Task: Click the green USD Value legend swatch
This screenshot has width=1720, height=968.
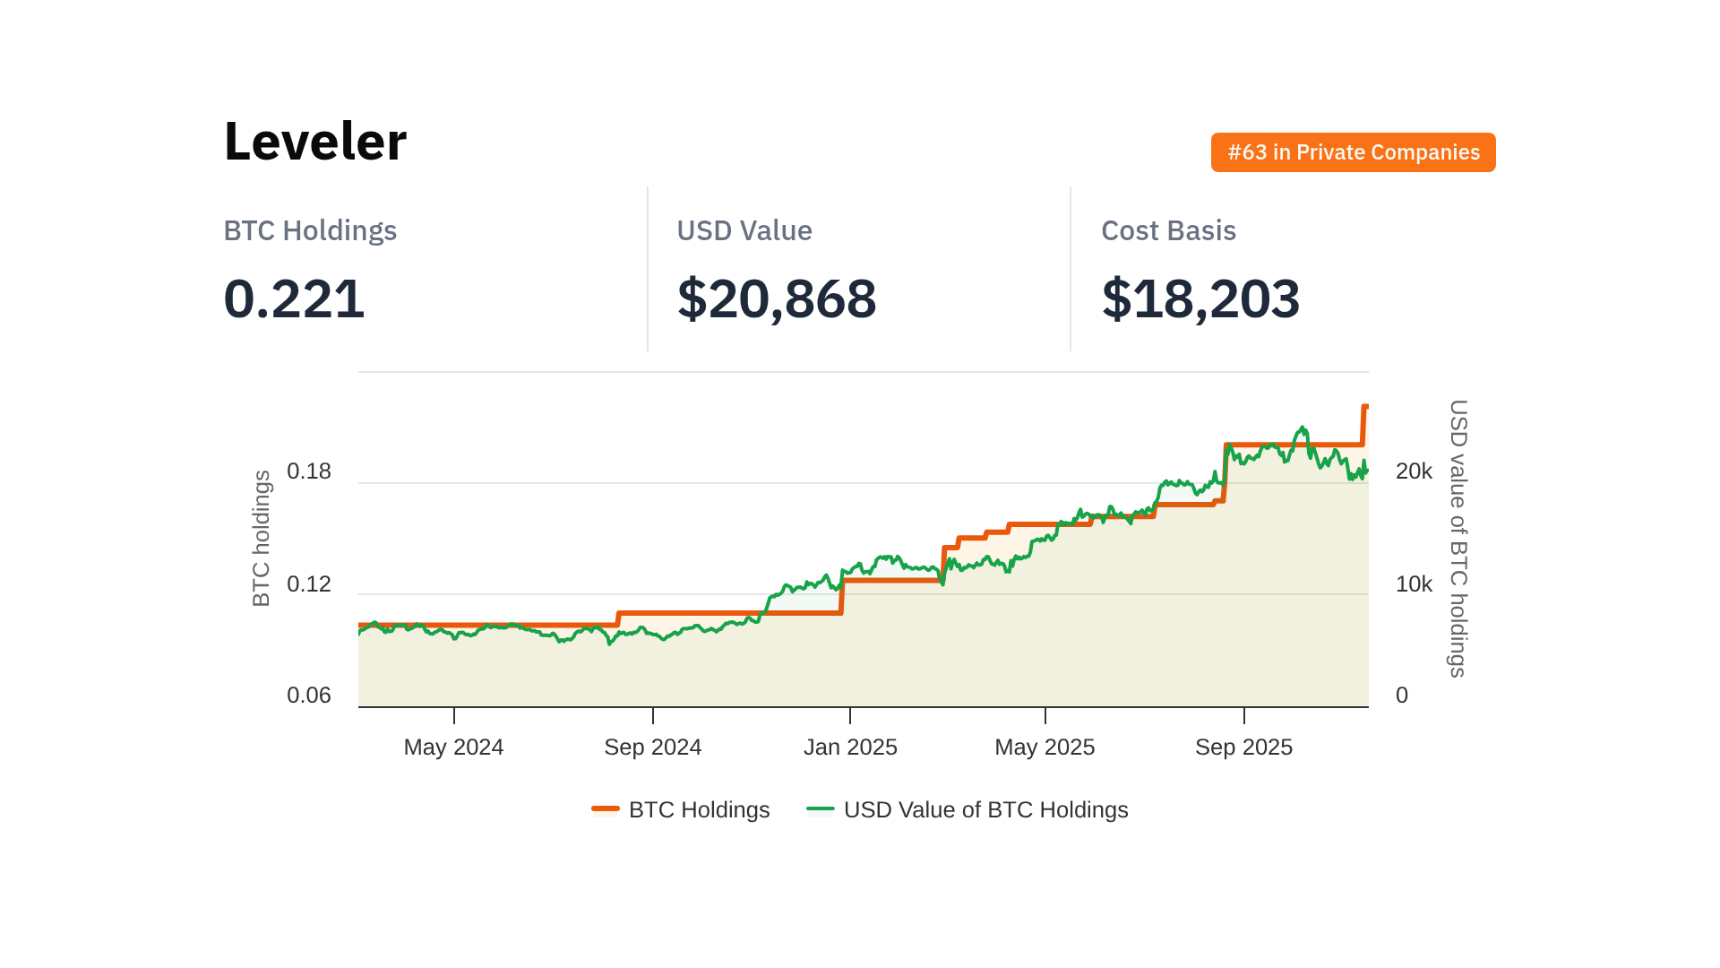Action: tap(821, 809)
